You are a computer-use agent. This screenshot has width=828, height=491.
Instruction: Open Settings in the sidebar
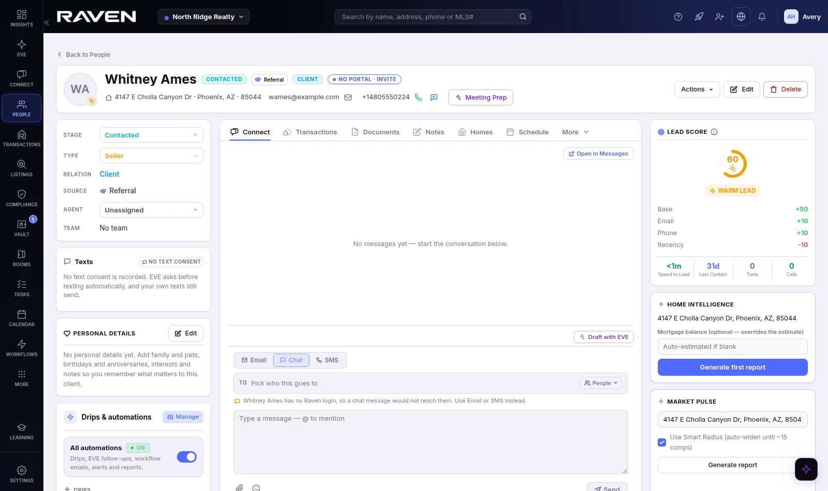22,474
